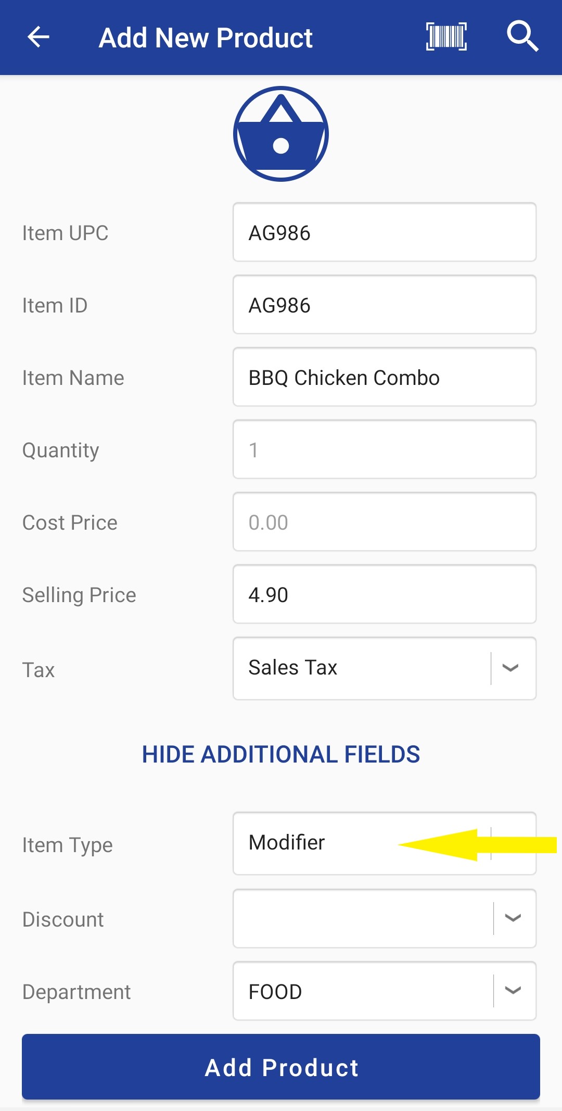Collapse with Hide Additional Fields
Viewport: 562px width, 1111px height.
[281, 754]
